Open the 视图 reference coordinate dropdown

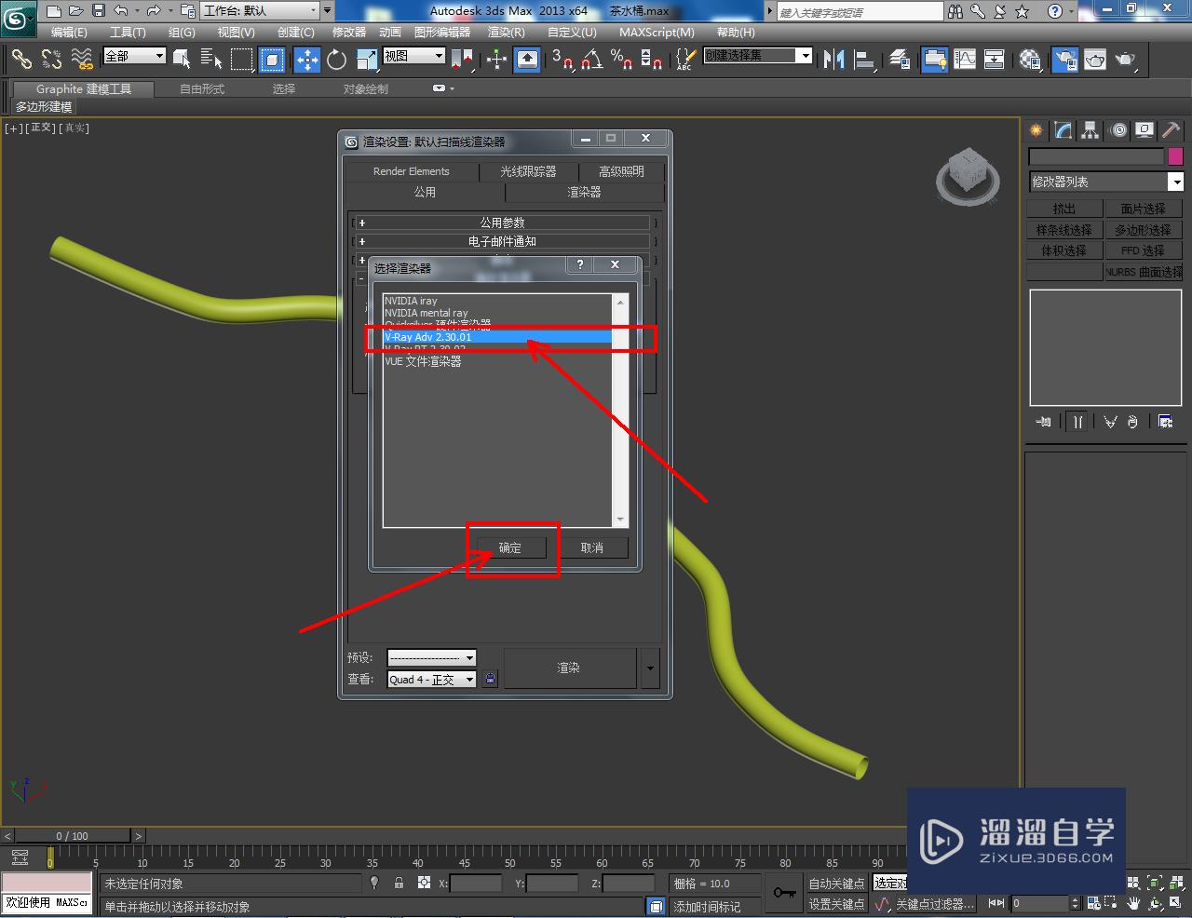(x=414, y=56)
